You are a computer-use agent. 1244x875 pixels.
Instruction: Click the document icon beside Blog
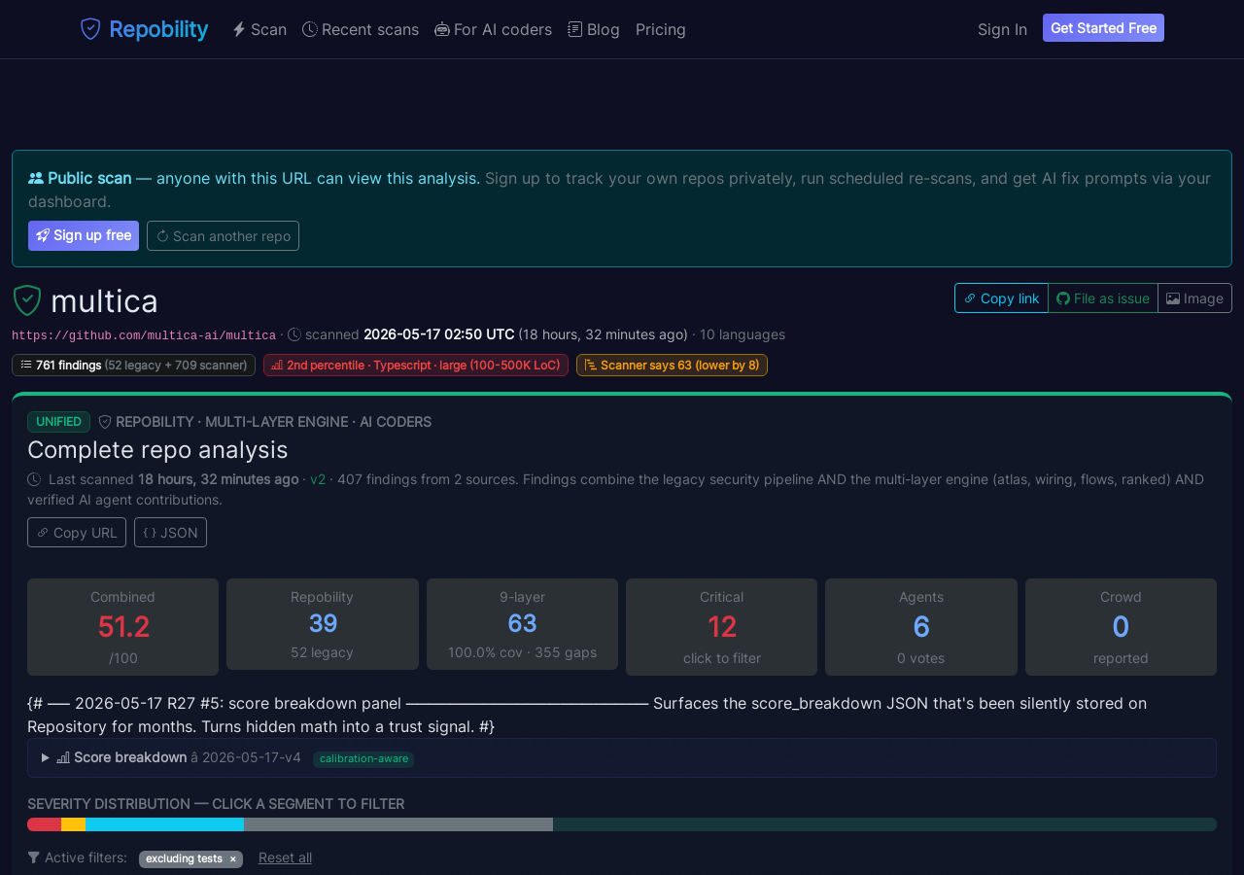(575, 29)
